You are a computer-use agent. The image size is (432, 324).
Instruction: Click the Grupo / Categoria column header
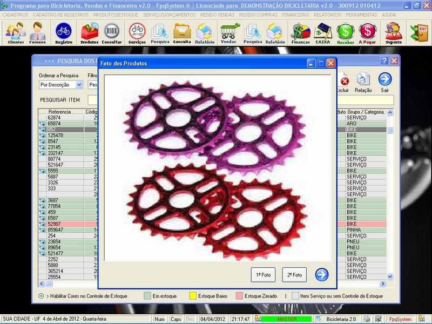click(x=366, y=112)
